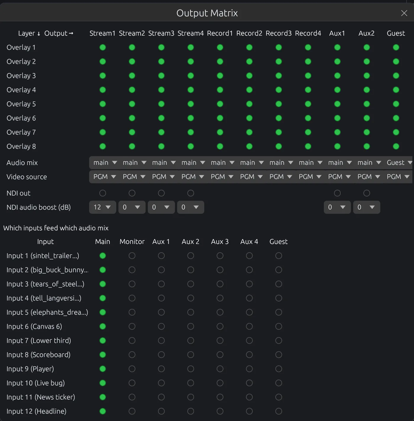Enable NDI out for Stream1
Viewport: 414px width, 421px height.
[103, 193]
